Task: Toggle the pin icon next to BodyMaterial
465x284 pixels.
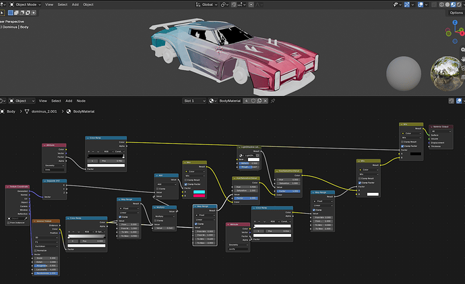Action: click(x=273, y=101)
